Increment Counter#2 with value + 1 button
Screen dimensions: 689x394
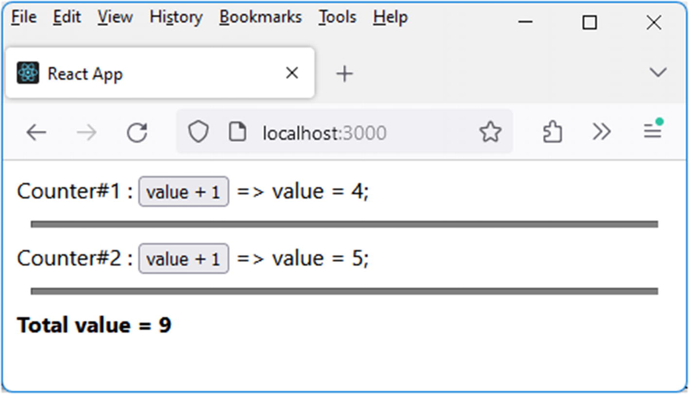point(184,259)
